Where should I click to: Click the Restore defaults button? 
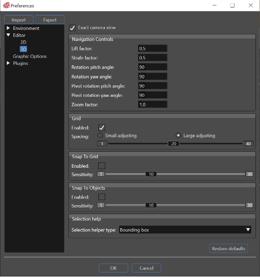(x=229, y=249)
